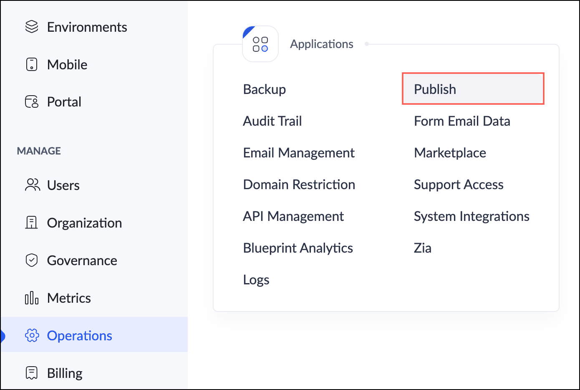Screen dimensions: 580x390
Task: Click the Governance shield icon
Action: (32, 260)
